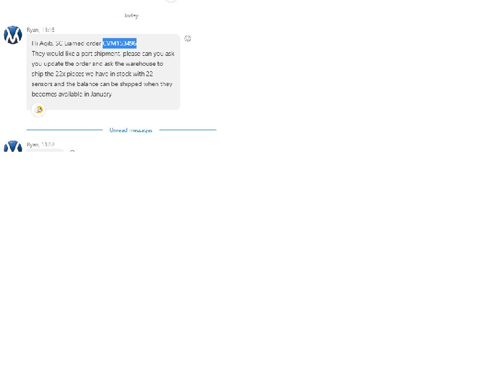Open the smiley reaction picker beside first message
This screenshot has width=487, height=376.
(188, 39)
